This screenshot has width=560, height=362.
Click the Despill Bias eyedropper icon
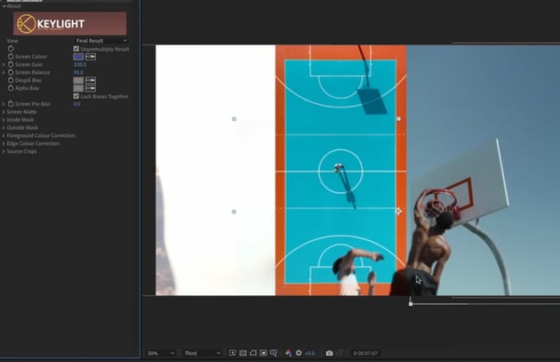[91, 80]
